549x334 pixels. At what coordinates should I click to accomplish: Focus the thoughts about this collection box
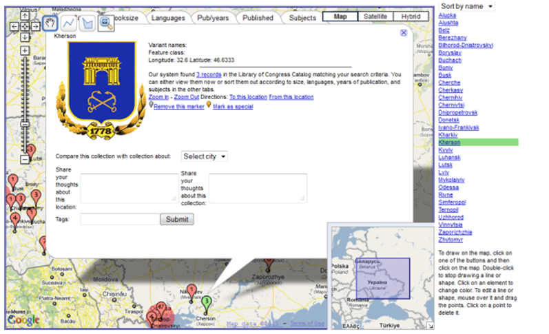(x=258, y=188)
